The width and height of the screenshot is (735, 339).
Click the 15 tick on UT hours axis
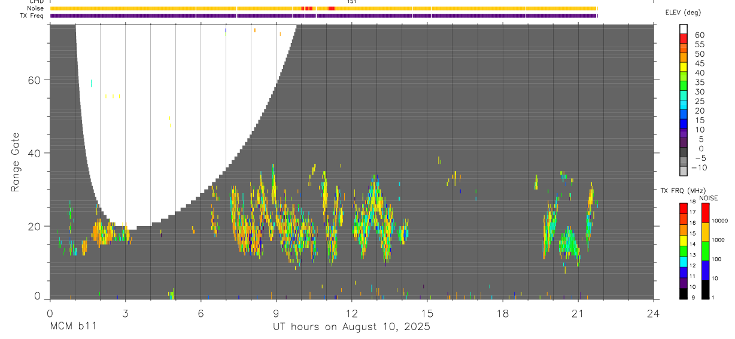[427, 313]
